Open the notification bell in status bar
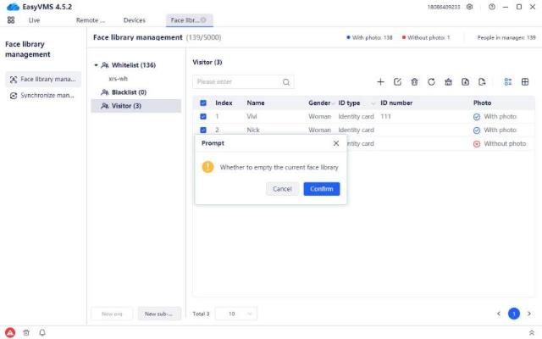This screenshot has height=339, width=542. click(x=42, y=332)
